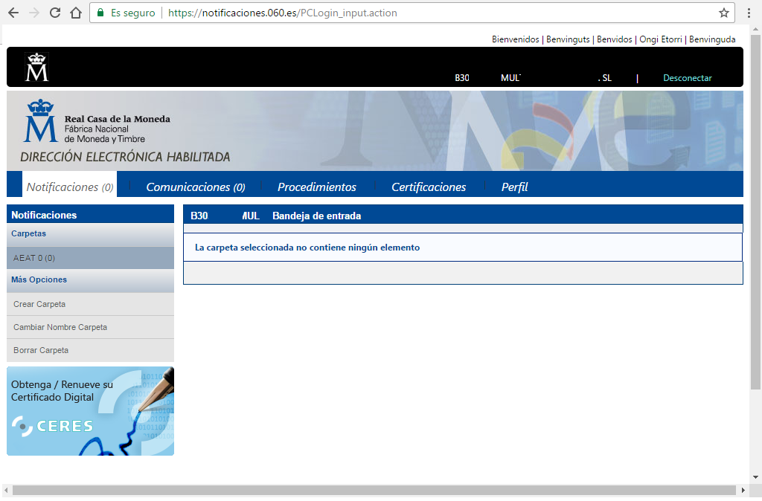
Task: Open the CERES Certificado Digital banner
Action: pyautogui.click(x=90, y=411)
